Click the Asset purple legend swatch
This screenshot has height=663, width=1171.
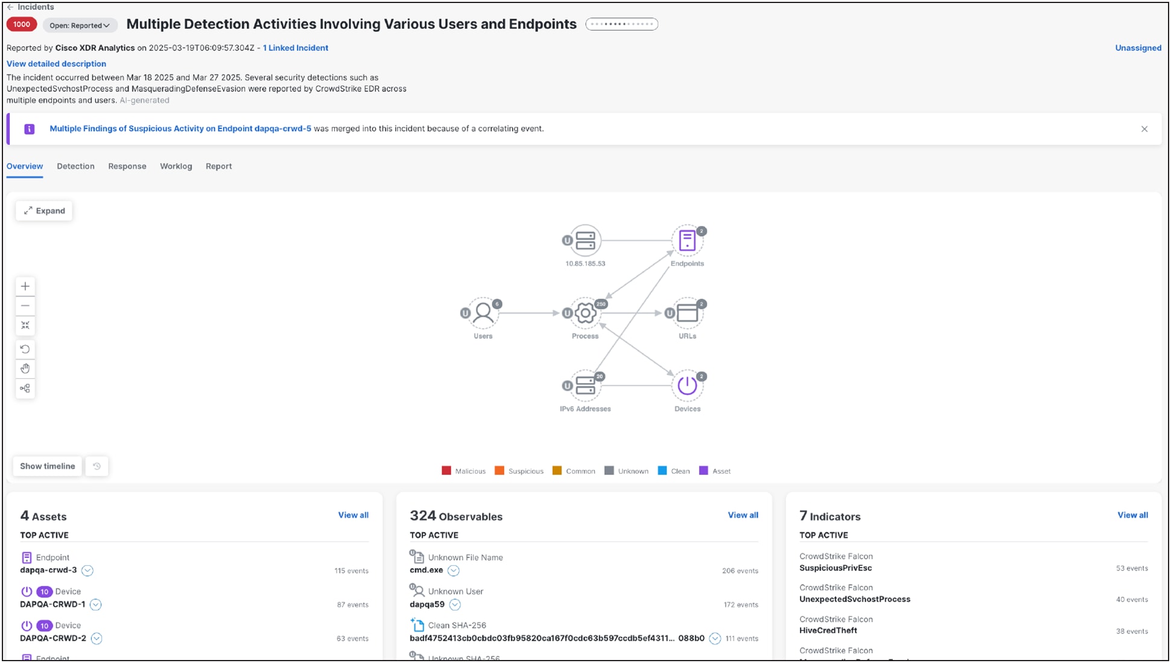point(703,471)
